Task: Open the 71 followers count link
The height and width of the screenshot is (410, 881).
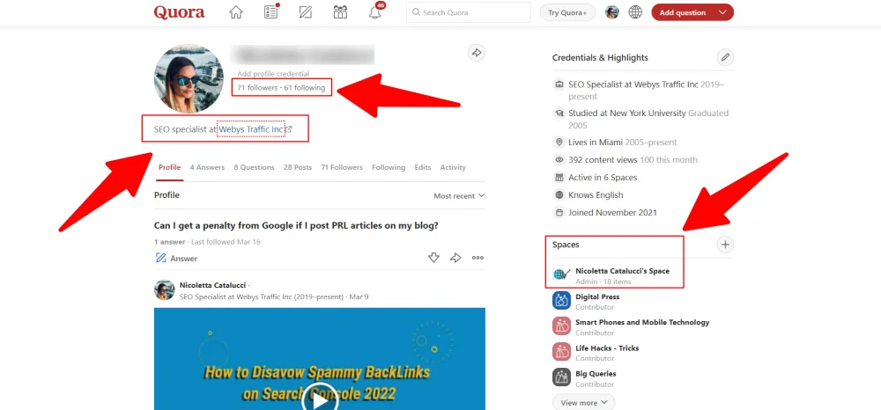Action: click(x=257, y=88)
